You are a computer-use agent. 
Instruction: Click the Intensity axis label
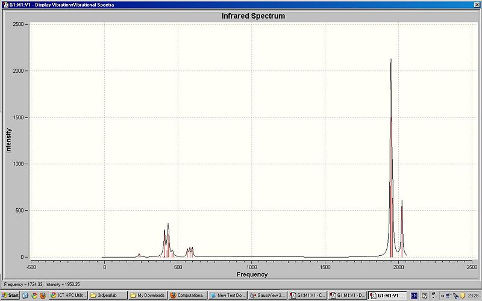tap(8, 140)
